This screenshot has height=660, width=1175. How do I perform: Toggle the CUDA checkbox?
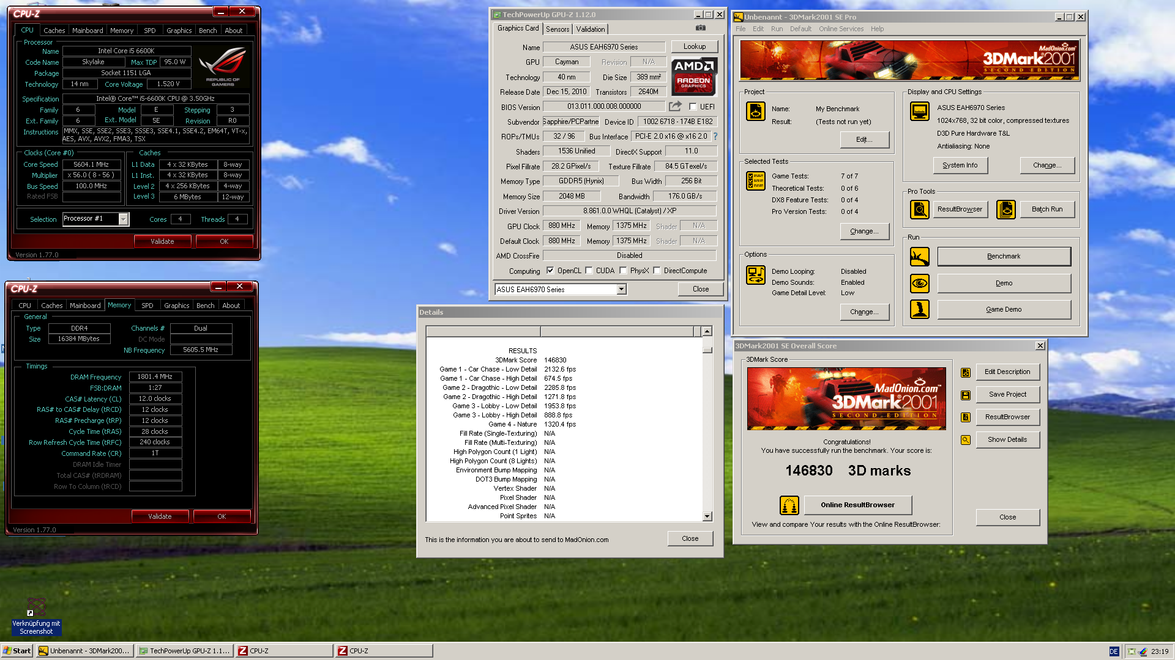[x=589, y=271]
